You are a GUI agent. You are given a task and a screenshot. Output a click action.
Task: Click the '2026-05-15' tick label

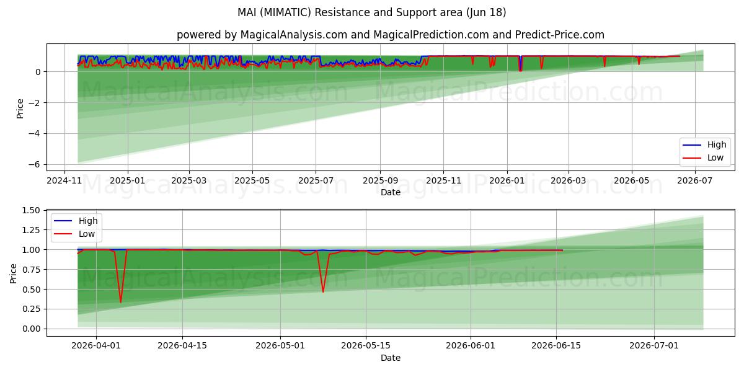coord(365,345)
